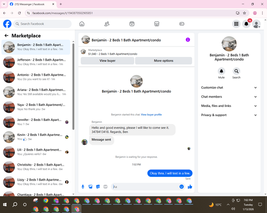Go to the Home feed icon

coord(82,24)
